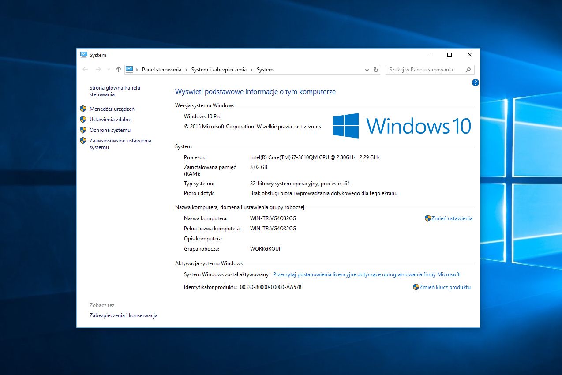The height and width of the screenshot is (375, 562).
Task: Open Zaawansowane ustawienia systemu
Action: click(120, 144)
